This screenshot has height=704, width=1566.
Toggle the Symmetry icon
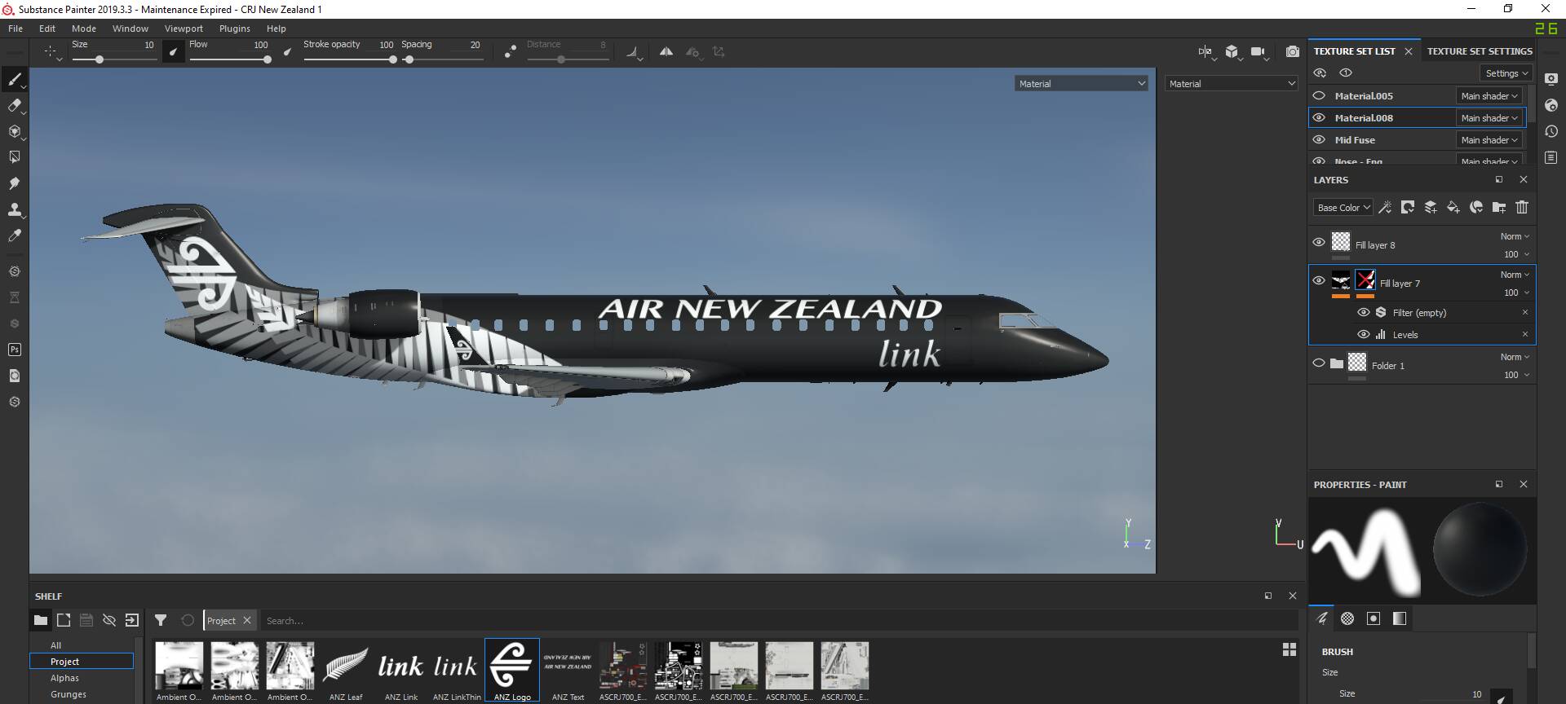(666, 51)
